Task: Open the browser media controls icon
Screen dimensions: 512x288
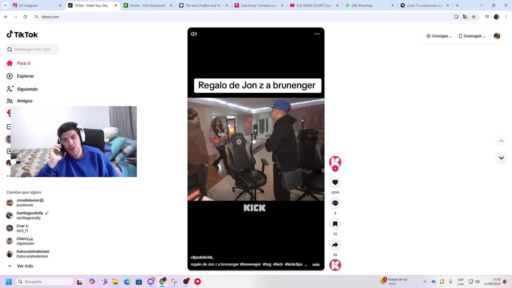Action: [487, 17]
